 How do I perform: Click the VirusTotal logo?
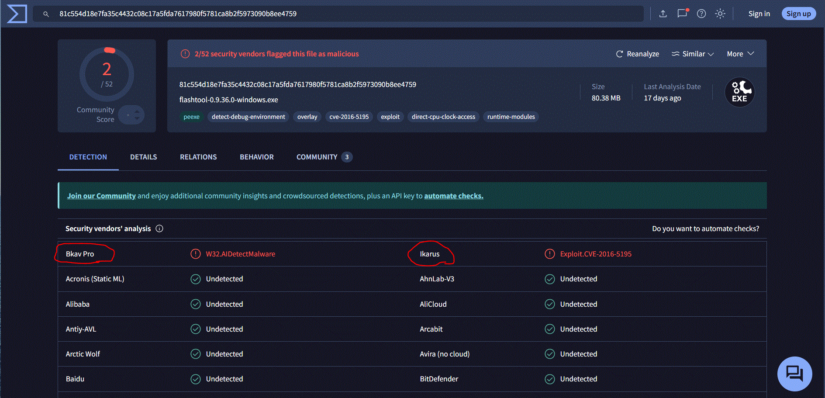coord(16,14)
